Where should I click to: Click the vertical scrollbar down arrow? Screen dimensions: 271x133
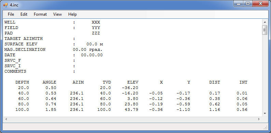pyautogui.click(x=265, y=114)
